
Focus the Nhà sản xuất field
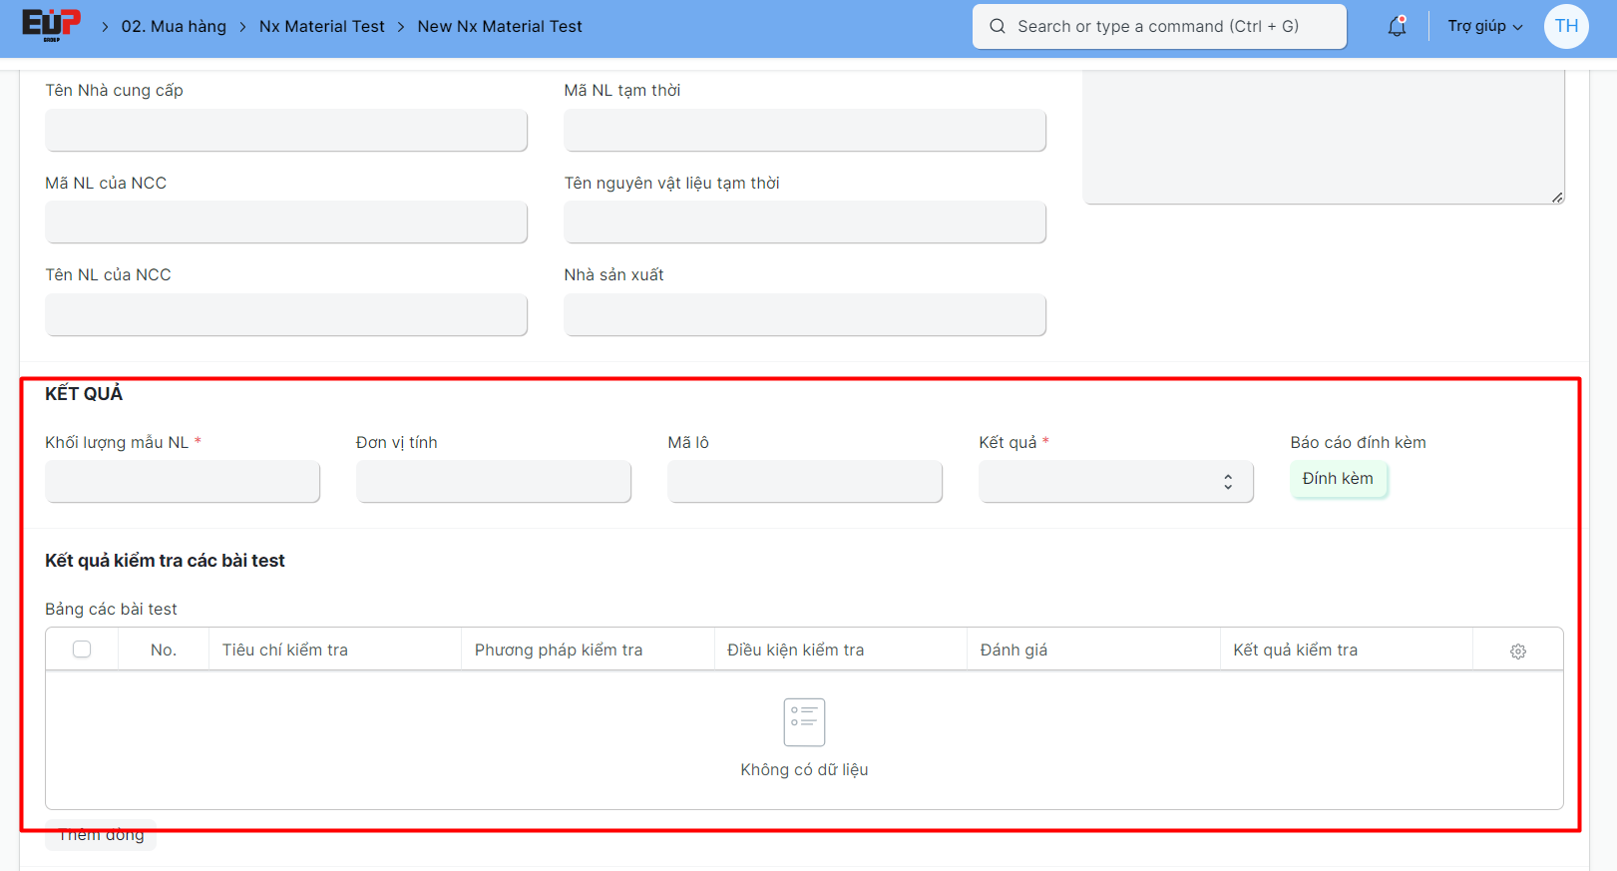point(804,315)
